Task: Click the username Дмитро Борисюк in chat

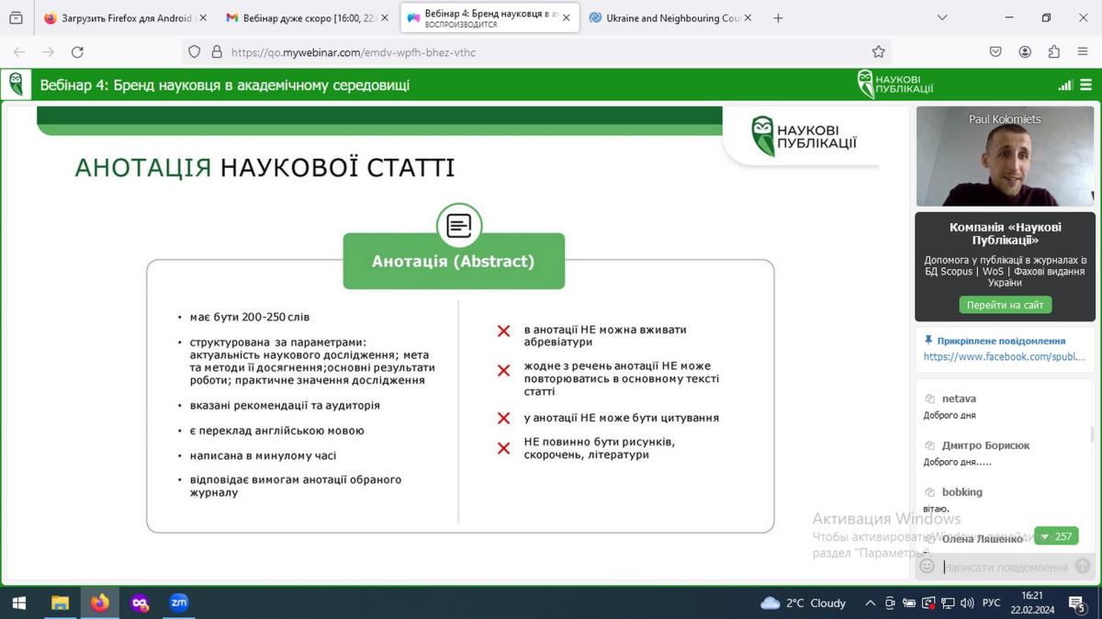Action: pyautogui.click(x=985, y=445)
